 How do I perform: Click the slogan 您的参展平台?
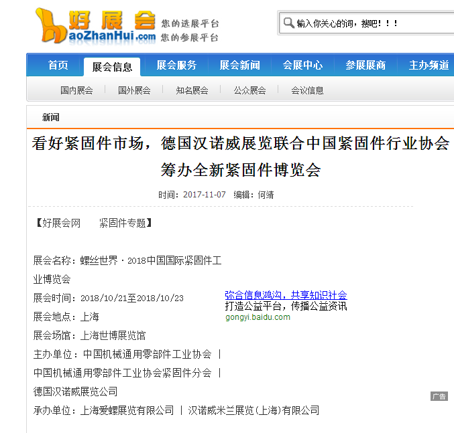tap(190, 37)
